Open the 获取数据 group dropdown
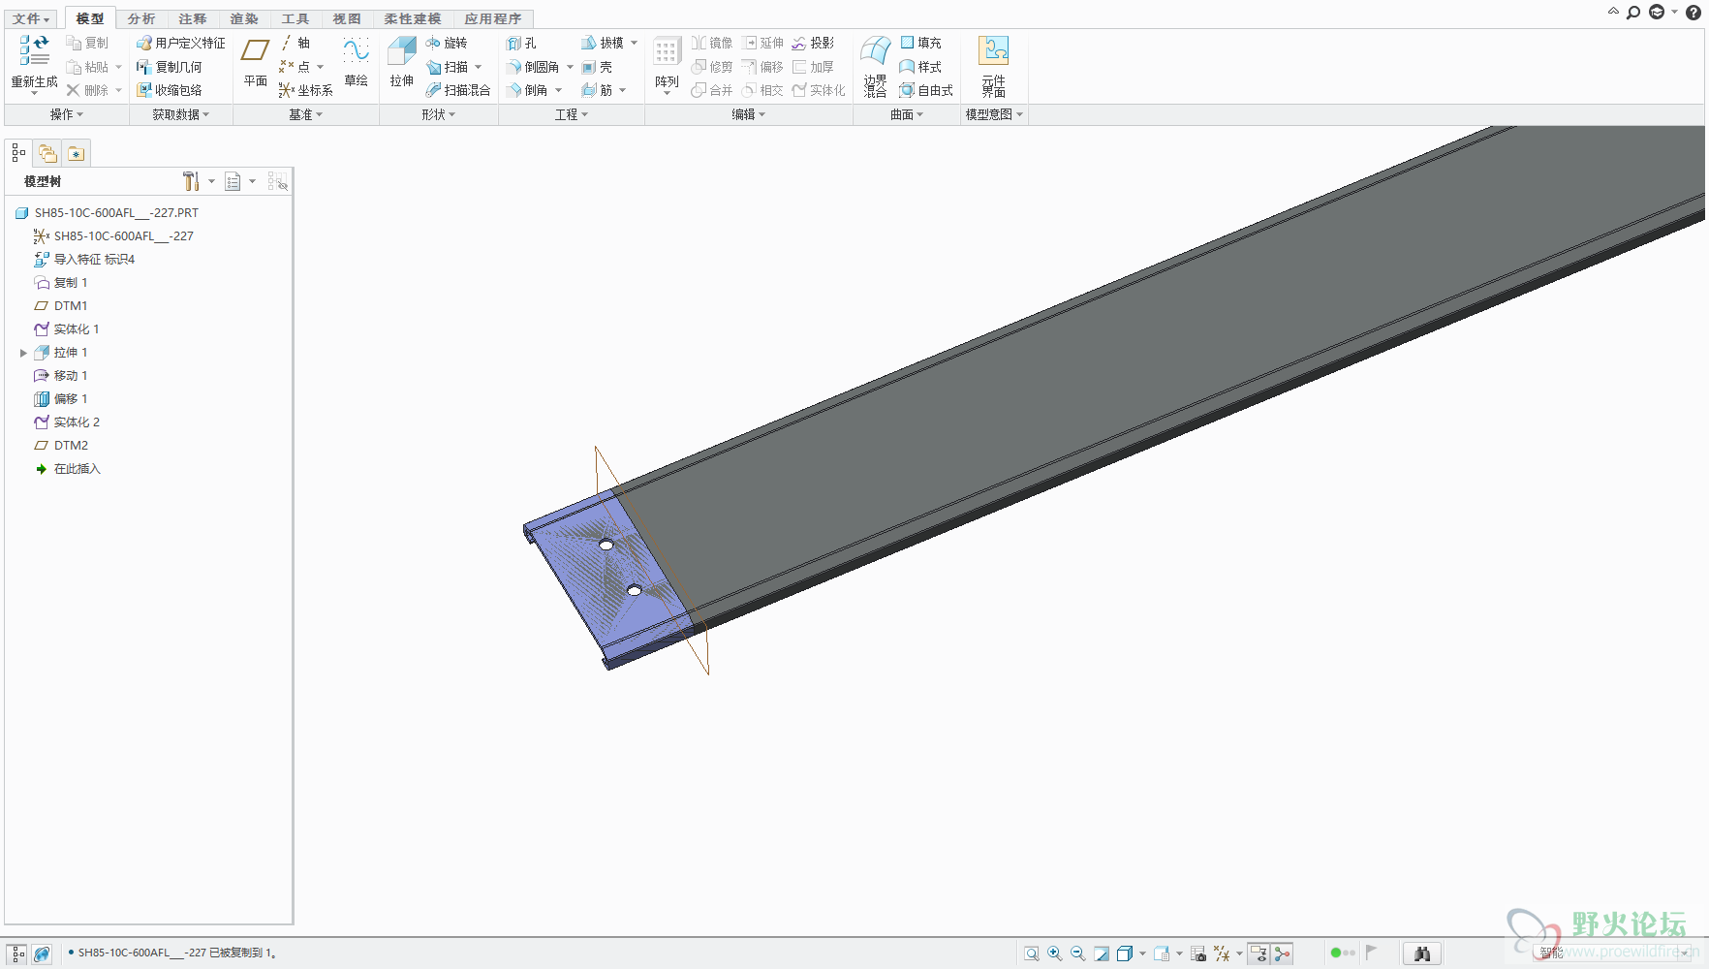The height and width of the screenshot is (969, 1709). coord(181,114)
